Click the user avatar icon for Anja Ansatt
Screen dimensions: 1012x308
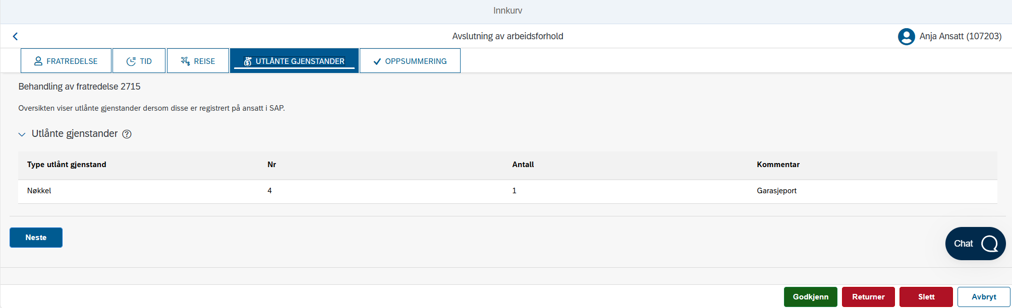click(906, 36)
